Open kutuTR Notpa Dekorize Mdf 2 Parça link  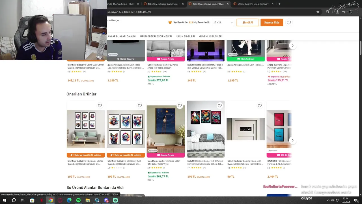coord(205,66)
